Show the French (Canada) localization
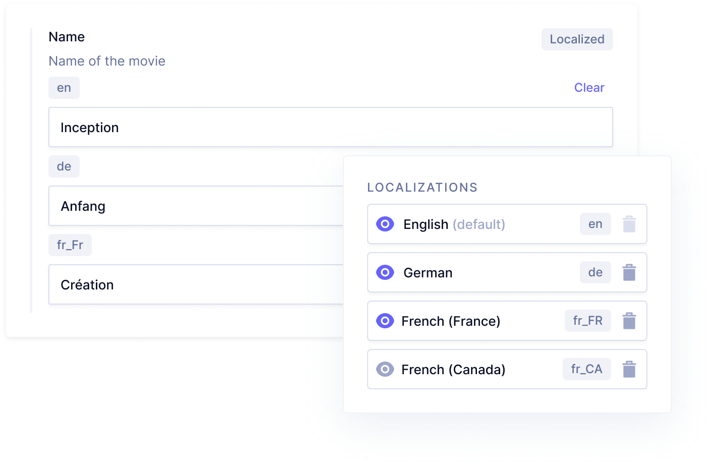 click(385, 369)
